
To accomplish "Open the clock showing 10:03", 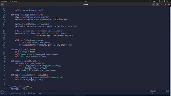I will point(85,1).
